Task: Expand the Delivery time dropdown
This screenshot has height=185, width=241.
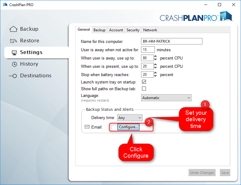Action: [130, 118]
